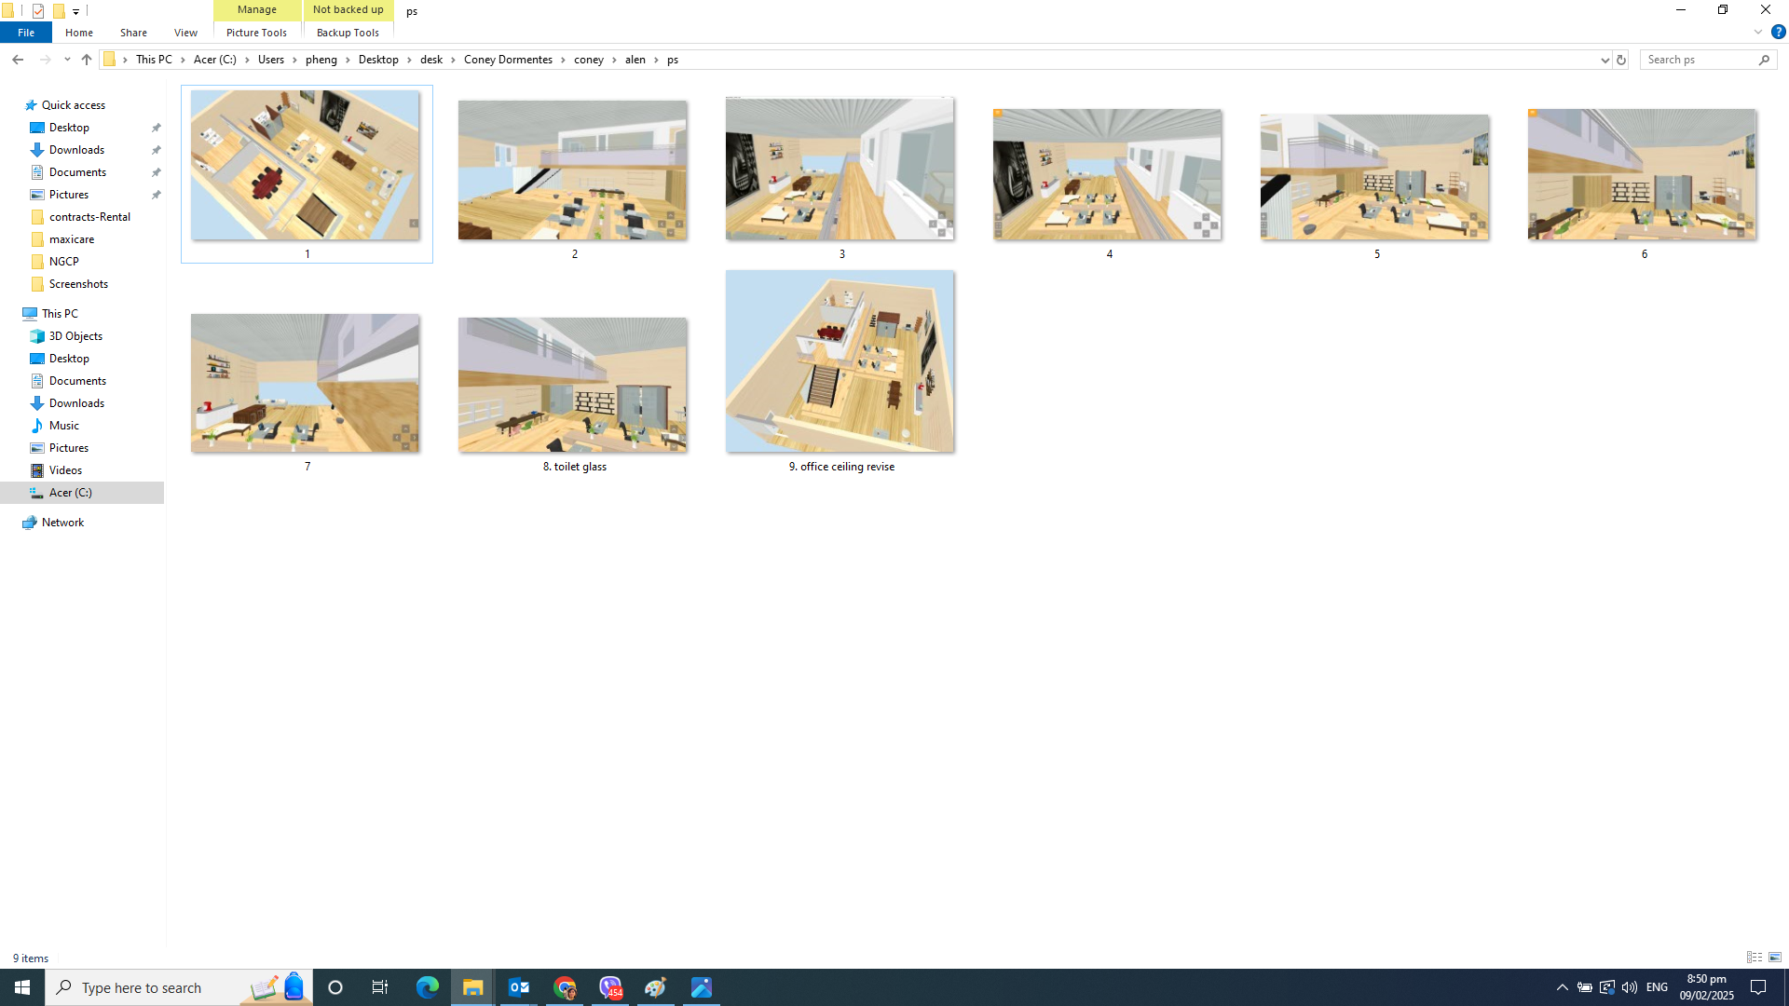Click the Refresh icon in the address bar
Image resolution: width=1789 pixels, height=1006 pixels.
tap(1621, 59)
